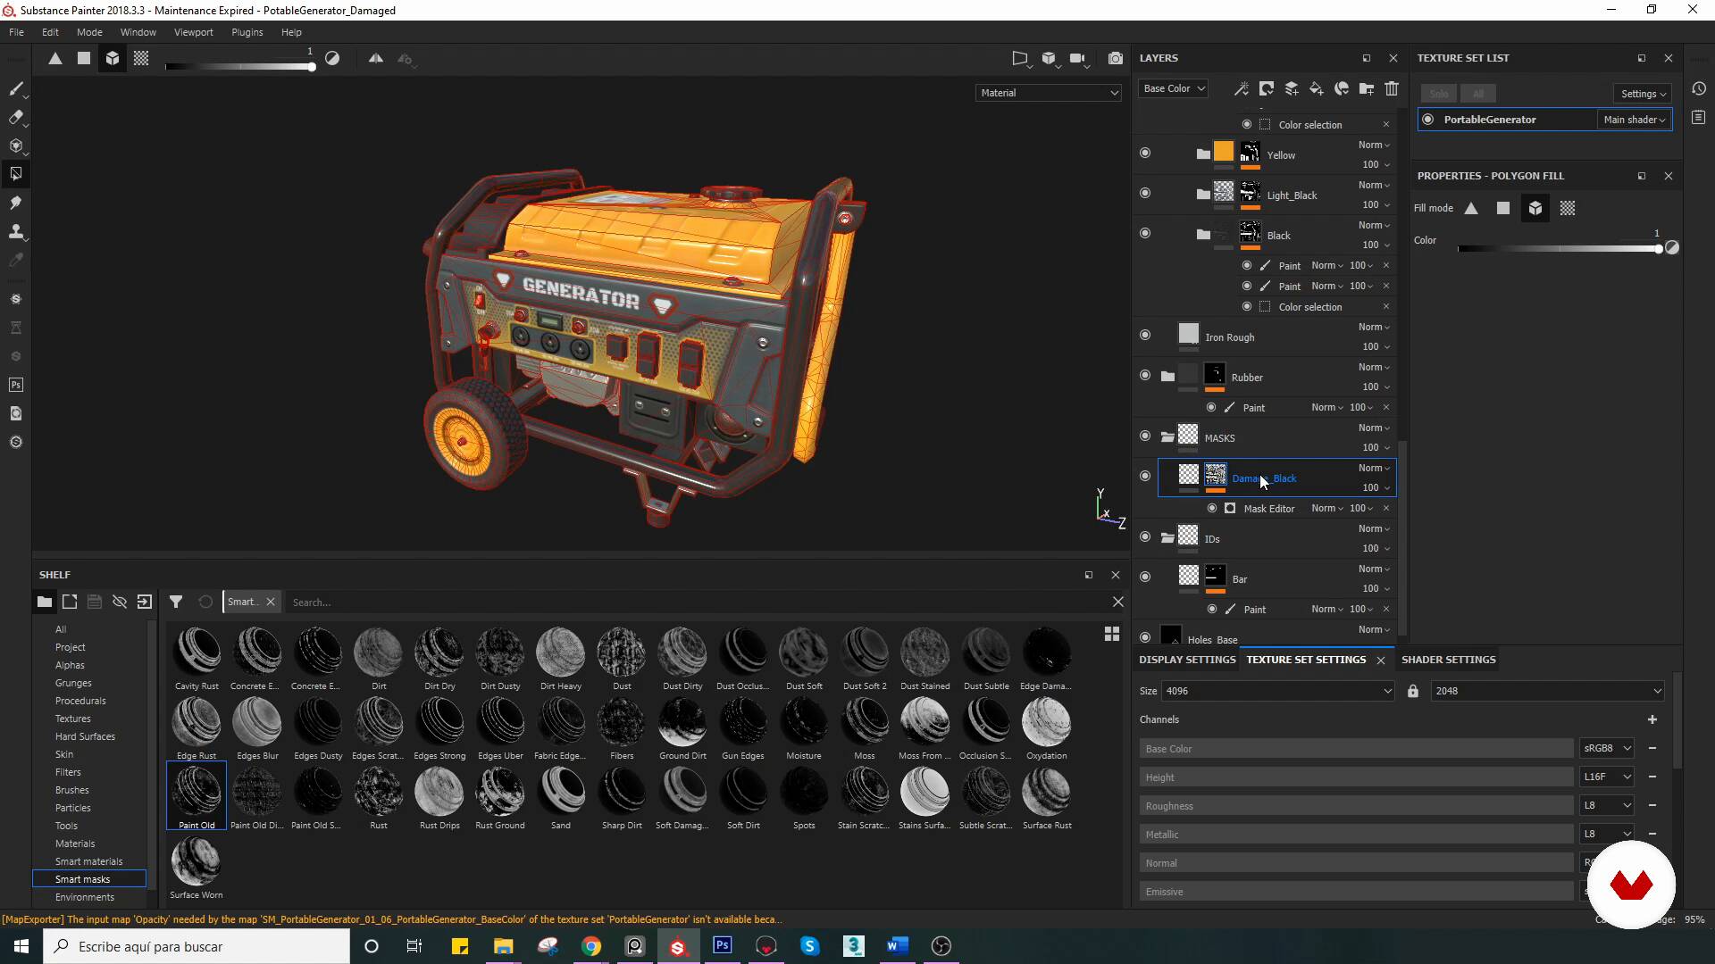Viewport: 1715px width, 964px height.
Task: Click the Photoshop export sidebar icon
Action: point(16,385)
